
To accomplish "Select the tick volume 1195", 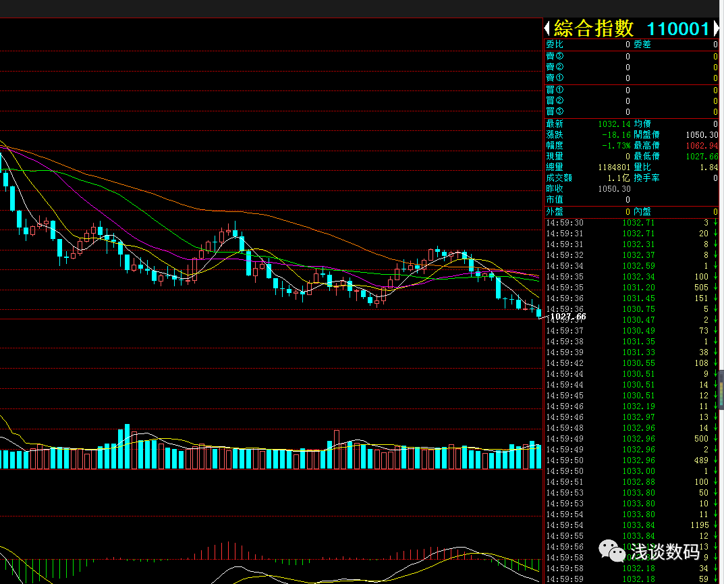I will [700, 525].
